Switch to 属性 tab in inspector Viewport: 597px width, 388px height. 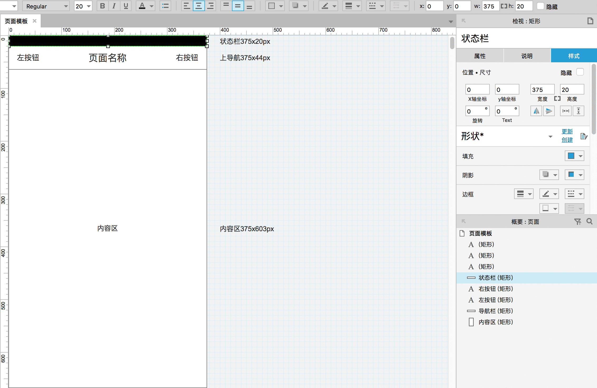coord(480,56)
